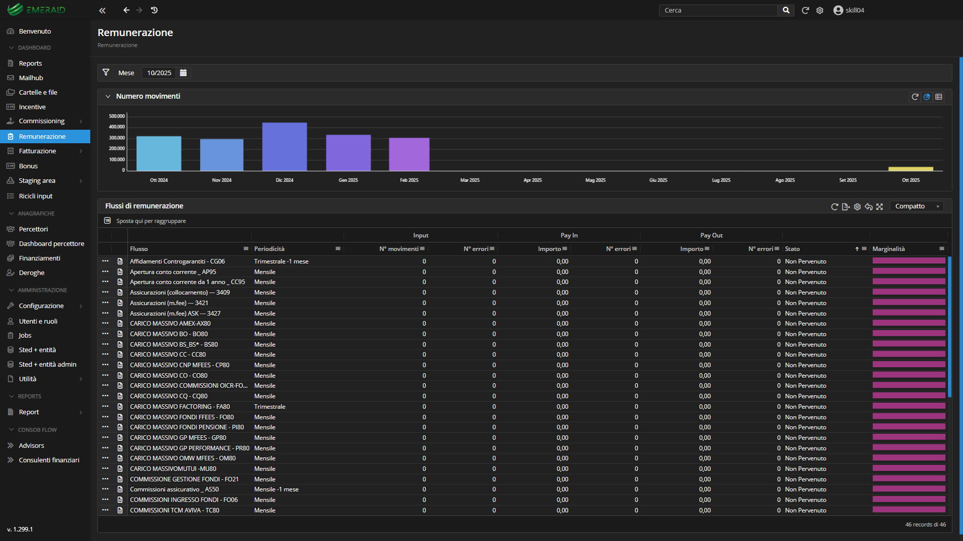Open the navigation history clock icon
The height and width of the screenshot is (541, 963).
coord(154,10)
